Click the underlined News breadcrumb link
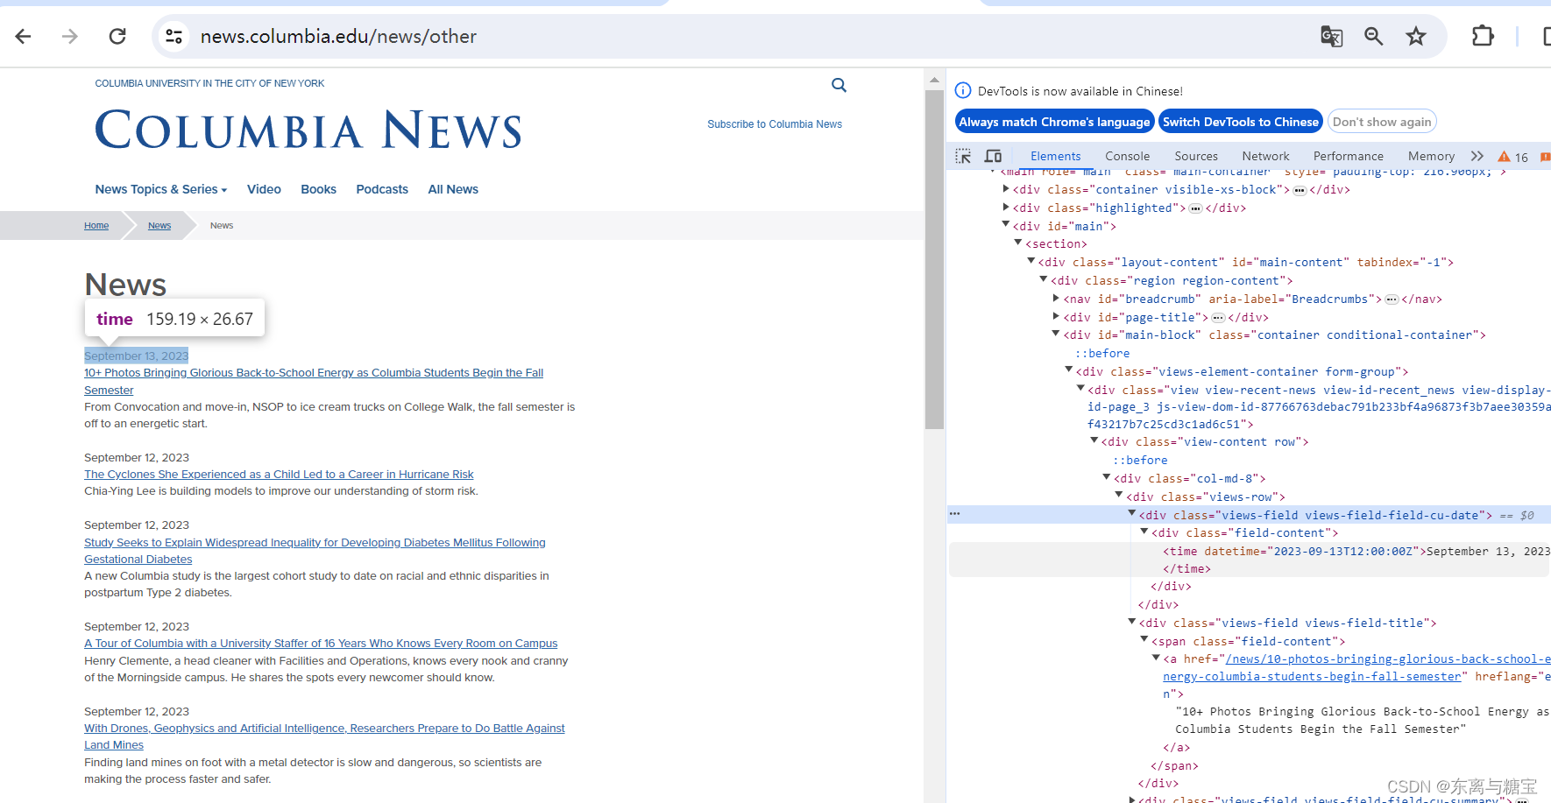The width and height of the screenshot is (1551, 803). [159, 225]
